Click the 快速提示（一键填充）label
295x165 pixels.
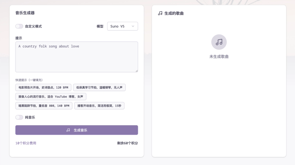[29, 80]
